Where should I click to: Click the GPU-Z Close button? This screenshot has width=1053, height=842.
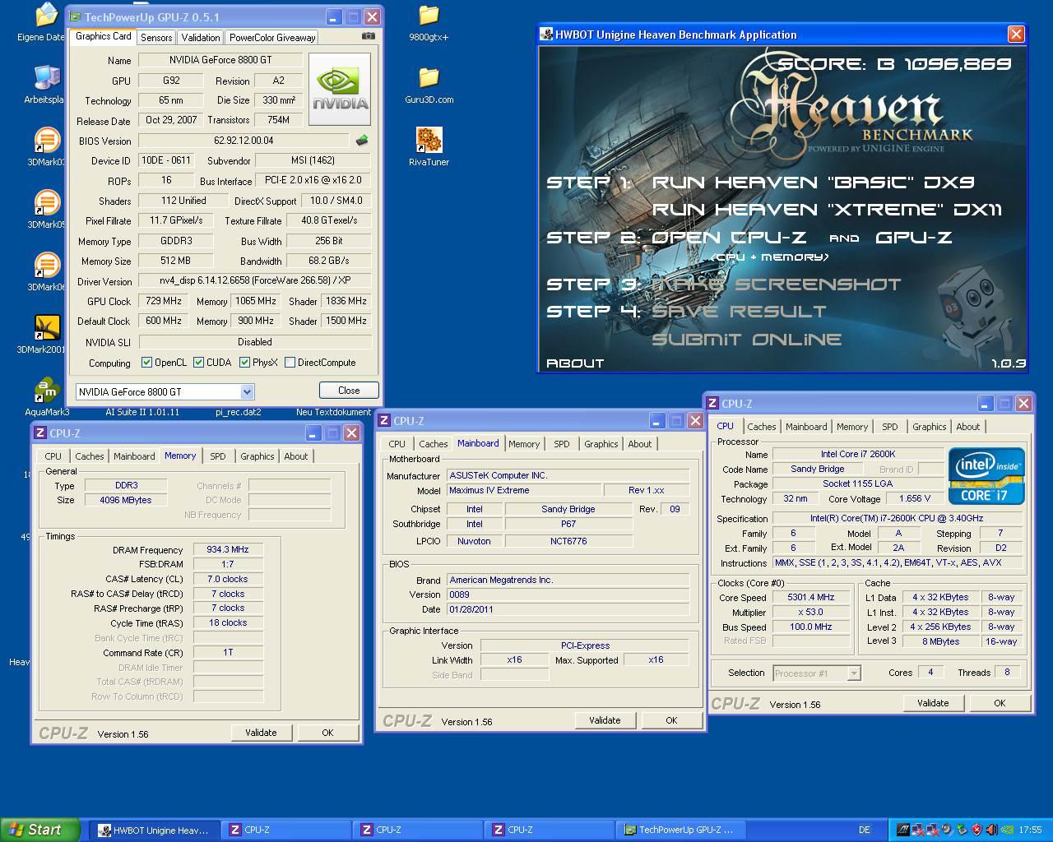tap(349, 391)
